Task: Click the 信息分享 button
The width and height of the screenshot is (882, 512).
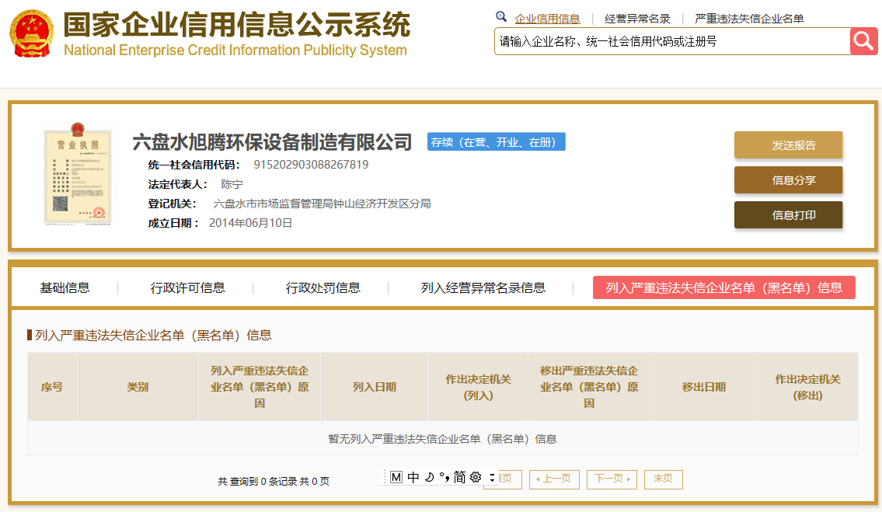Action: (788, 180)
